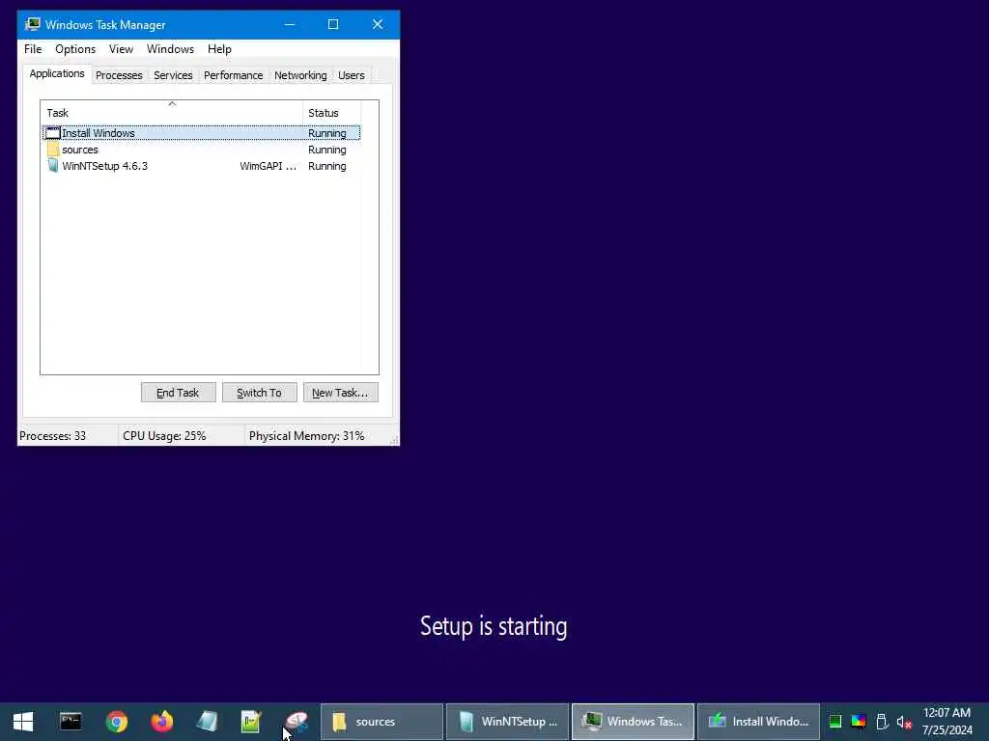The height and width of the screenshot is (741, 989).
Task: Click the Windows Task Manager taskbar button
Action: pos(633,722)
